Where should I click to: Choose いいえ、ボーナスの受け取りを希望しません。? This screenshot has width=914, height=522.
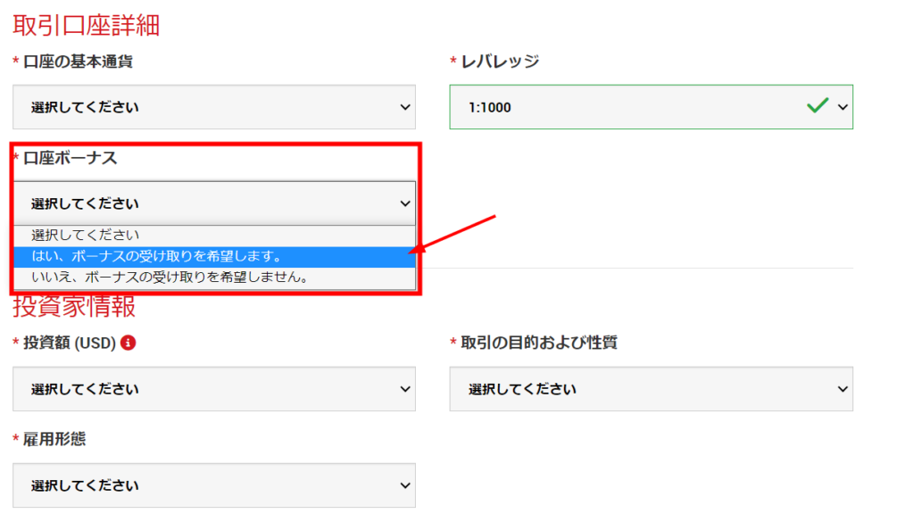pos(214,278)
